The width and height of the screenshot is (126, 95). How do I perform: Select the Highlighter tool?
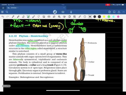coord(28,17)
